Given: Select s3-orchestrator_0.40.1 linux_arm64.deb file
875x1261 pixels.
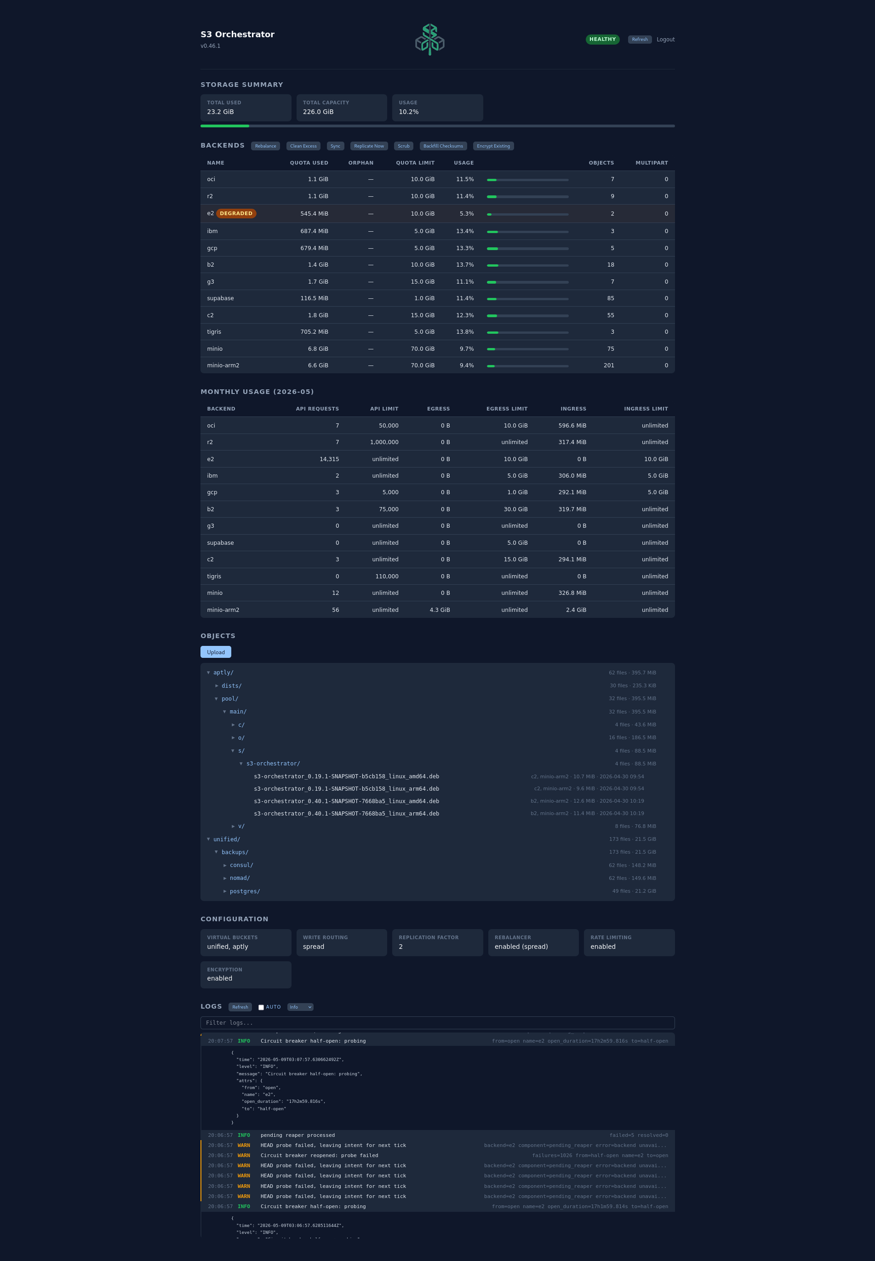Looking at the screenshot, I should (347, 813).
